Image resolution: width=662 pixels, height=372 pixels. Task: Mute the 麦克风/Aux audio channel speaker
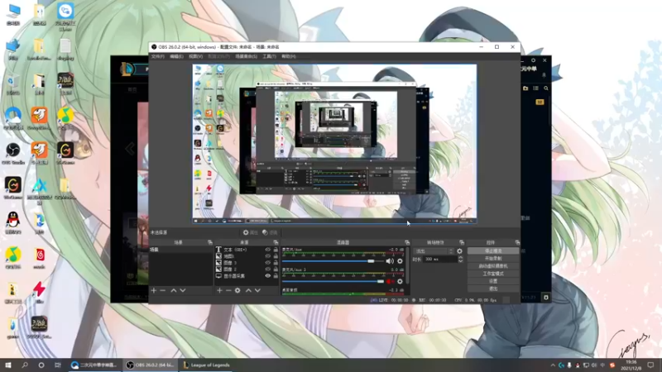pyautogui.click(x=390, y=261)
